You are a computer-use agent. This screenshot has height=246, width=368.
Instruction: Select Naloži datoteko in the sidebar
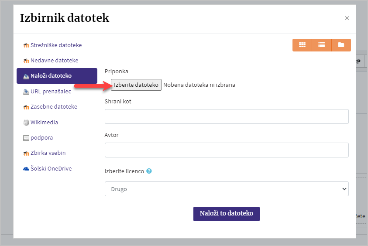[57, 76]
